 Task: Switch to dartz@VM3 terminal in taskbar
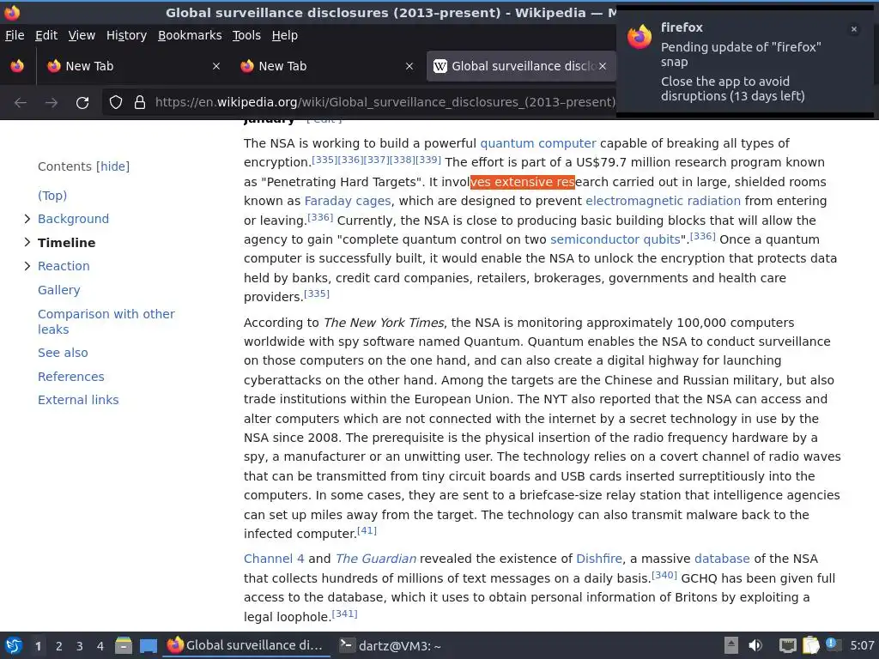point(391,645)
